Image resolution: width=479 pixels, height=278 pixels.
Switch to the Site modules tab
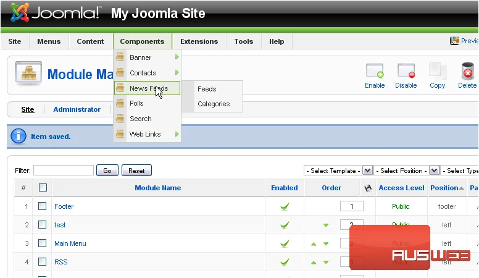click(x=28, y=109)
